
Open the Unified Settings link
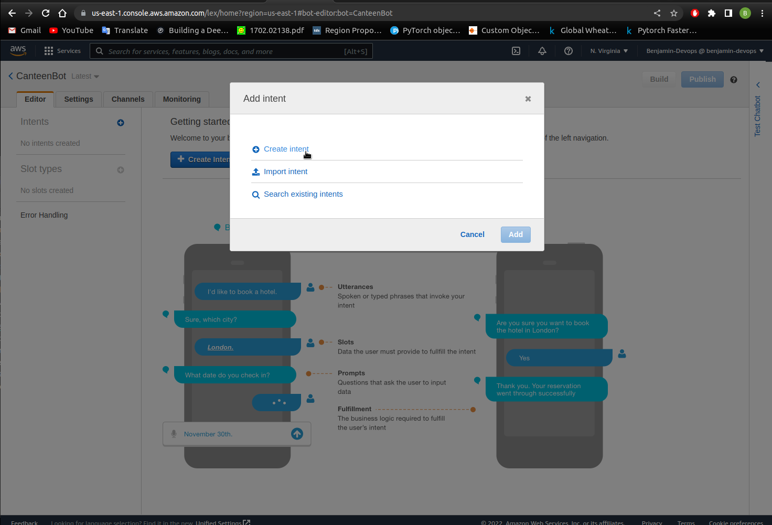[x=223, y=522]
